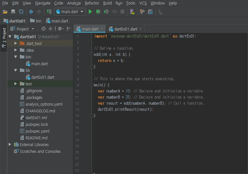Open the Refactor menu
Screen dimensions: 248x174
[x=92, y=3]
